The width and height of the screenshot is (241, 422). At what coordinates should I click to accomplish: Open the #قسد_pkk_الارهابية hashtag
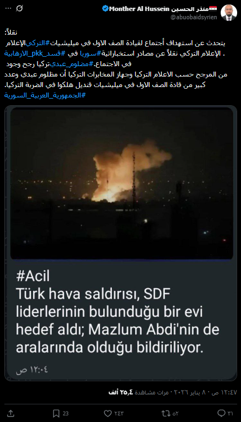(35, 53)
